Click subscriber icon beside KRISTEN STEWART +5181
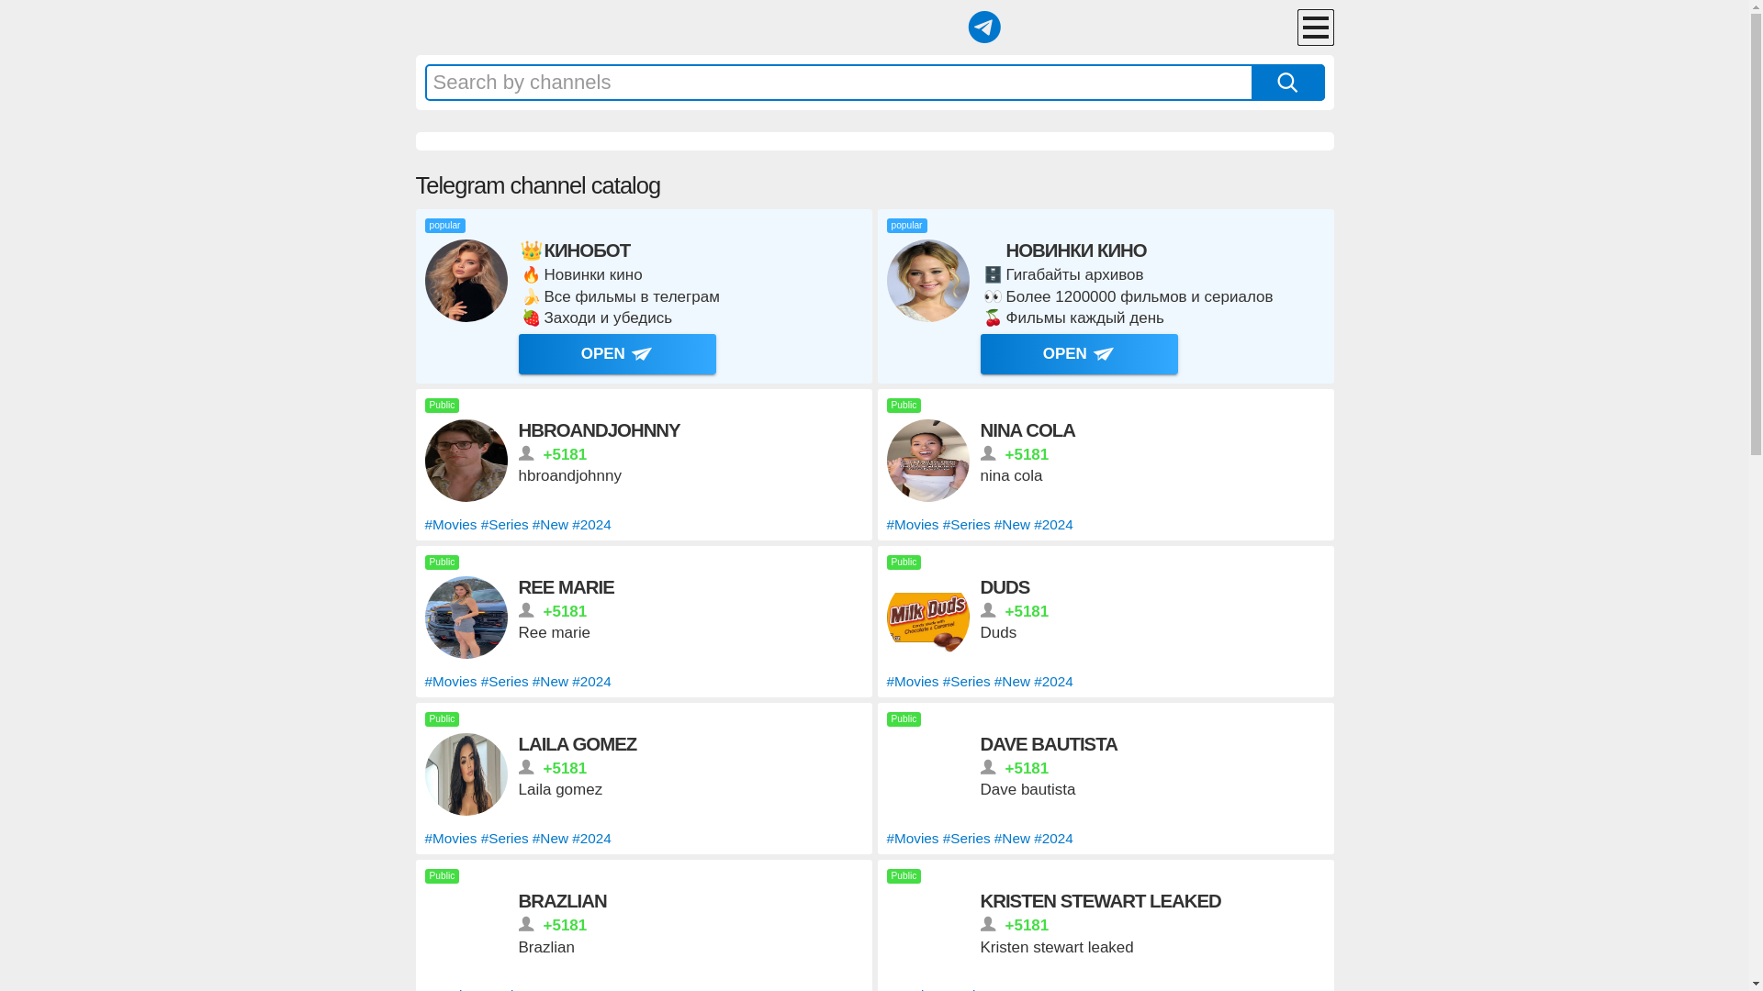Viewport: 1763px width, 991px height. click(988, 924)
